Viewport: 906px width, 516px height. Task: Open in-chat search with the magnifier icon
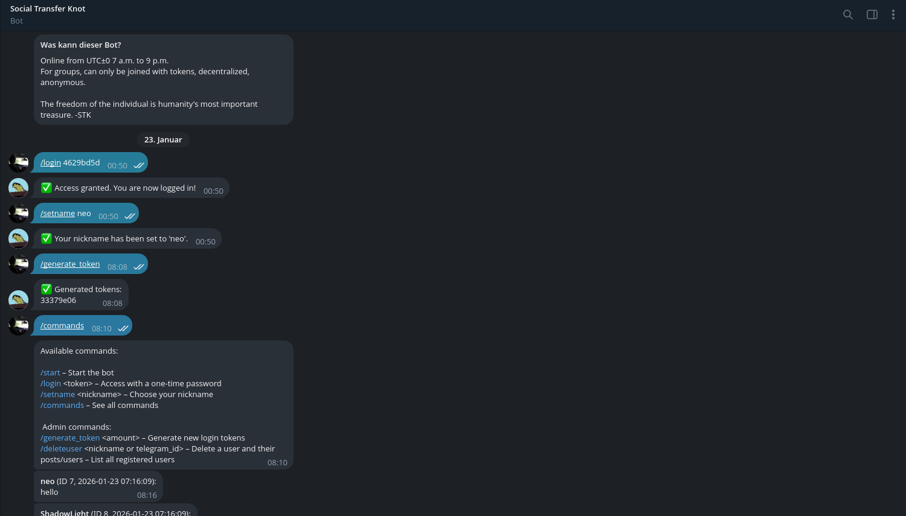pos(848,14)
